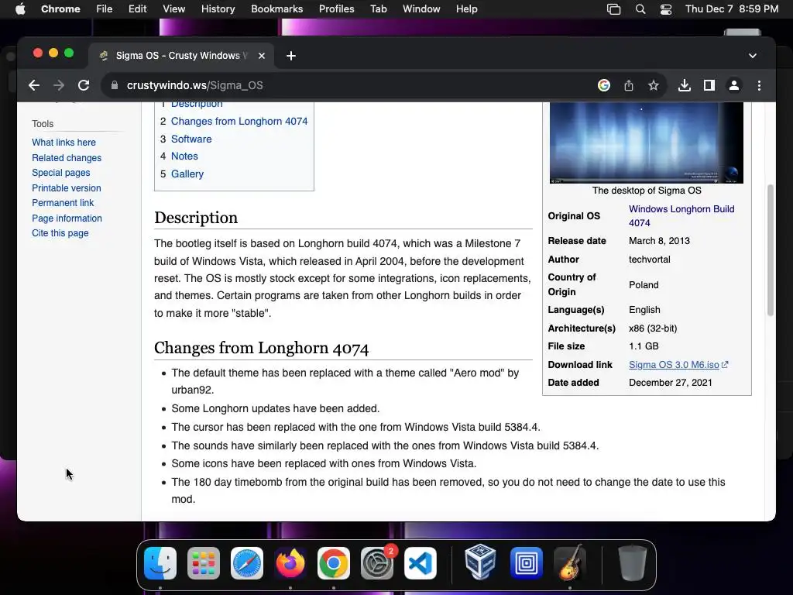Open Launchpad from the dock
The height and width of the screenshot is (595, 793).
click(x=204, y=563)
